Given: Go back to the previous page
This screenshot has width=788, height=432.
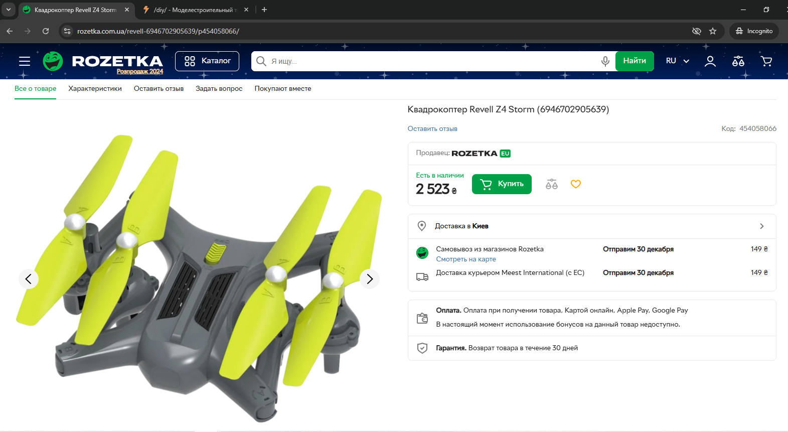Looking at the screenshot, I should tap(10, 31).
